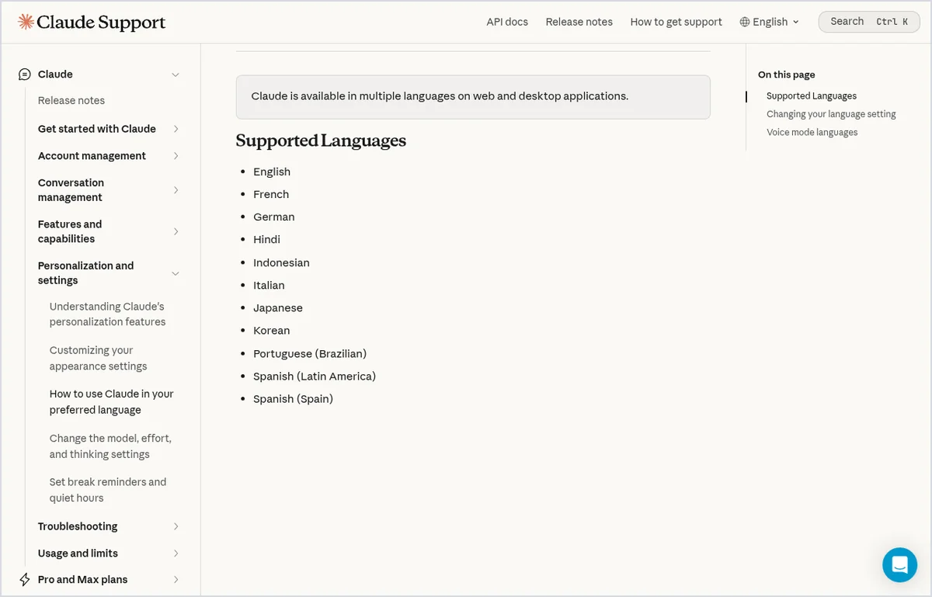
Task: Open Release notes in the sidebar
Action: tap(71, 101)
